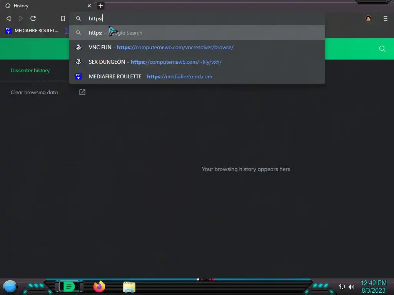This screenshot has height=295, width=394.
Task: Click the forward navigation arrow
Action: pyautogui.click(x=21, y=18)
